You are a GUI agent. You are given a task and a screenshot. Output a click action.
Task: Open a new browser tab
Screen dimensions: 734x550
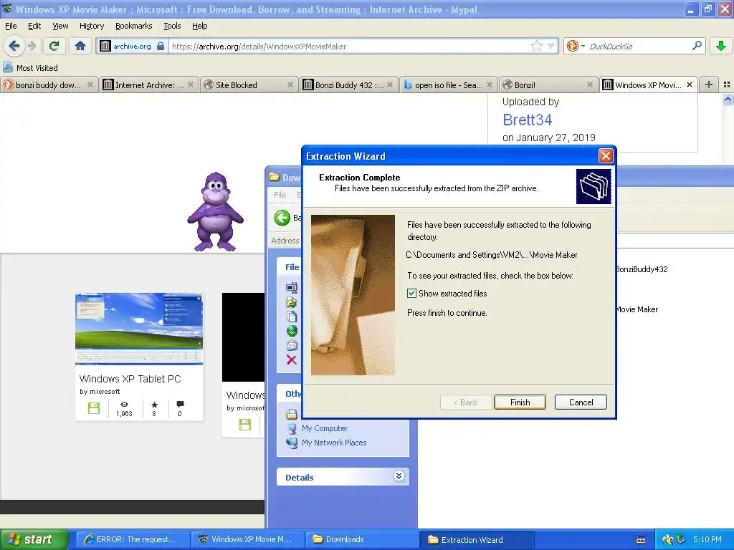pyautogui.click(x=709, y=85)
